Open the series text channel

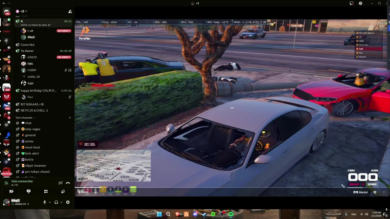[44, 141]
